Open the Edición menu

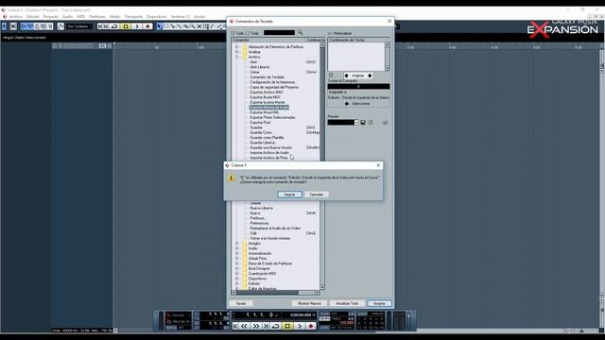[x=33, y=17]
